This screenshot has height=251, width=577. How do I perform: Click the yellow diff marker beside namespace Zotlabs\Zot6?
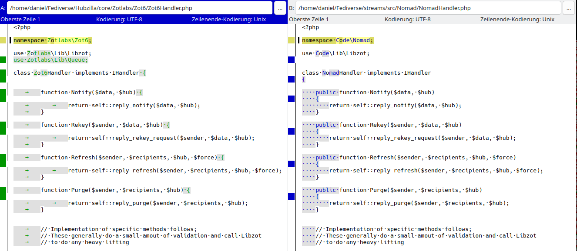pyautogui.click(x=3, y=40)
